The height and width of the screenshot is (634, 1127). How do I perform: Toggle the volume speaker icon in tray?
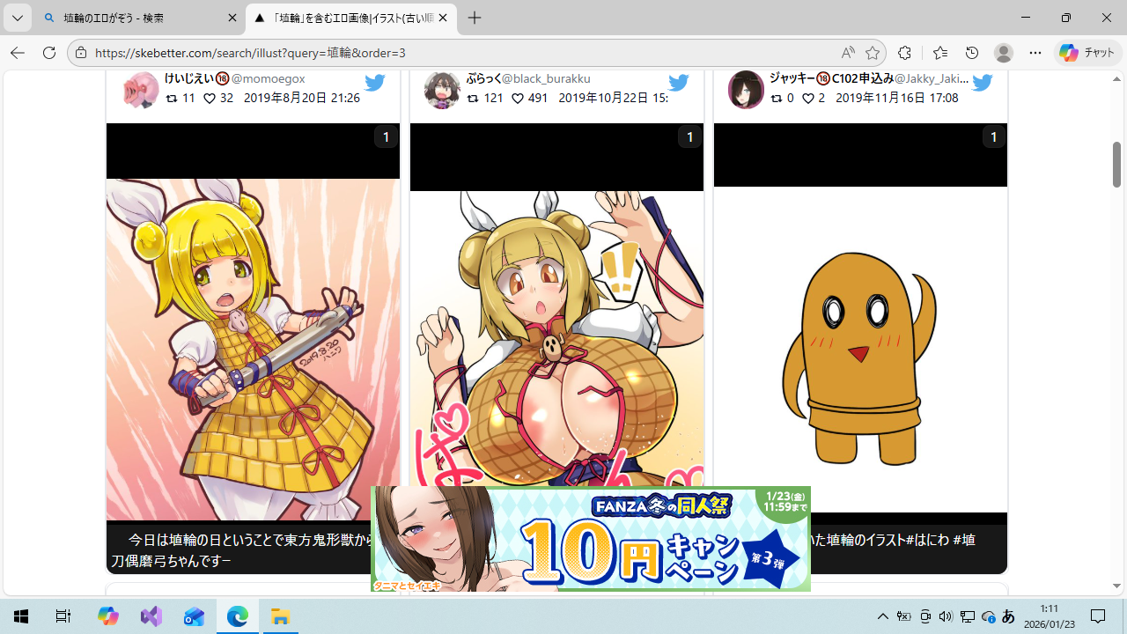tap(946, 616)
